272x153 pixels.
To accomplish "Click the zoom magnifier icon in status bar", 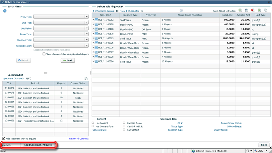I will pos(255,151).
